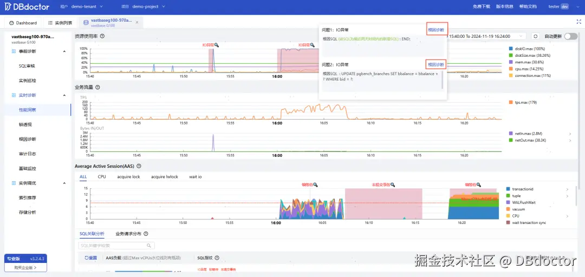
Task: Switch to the acquire lwlock tab
Action: [165, 177]
